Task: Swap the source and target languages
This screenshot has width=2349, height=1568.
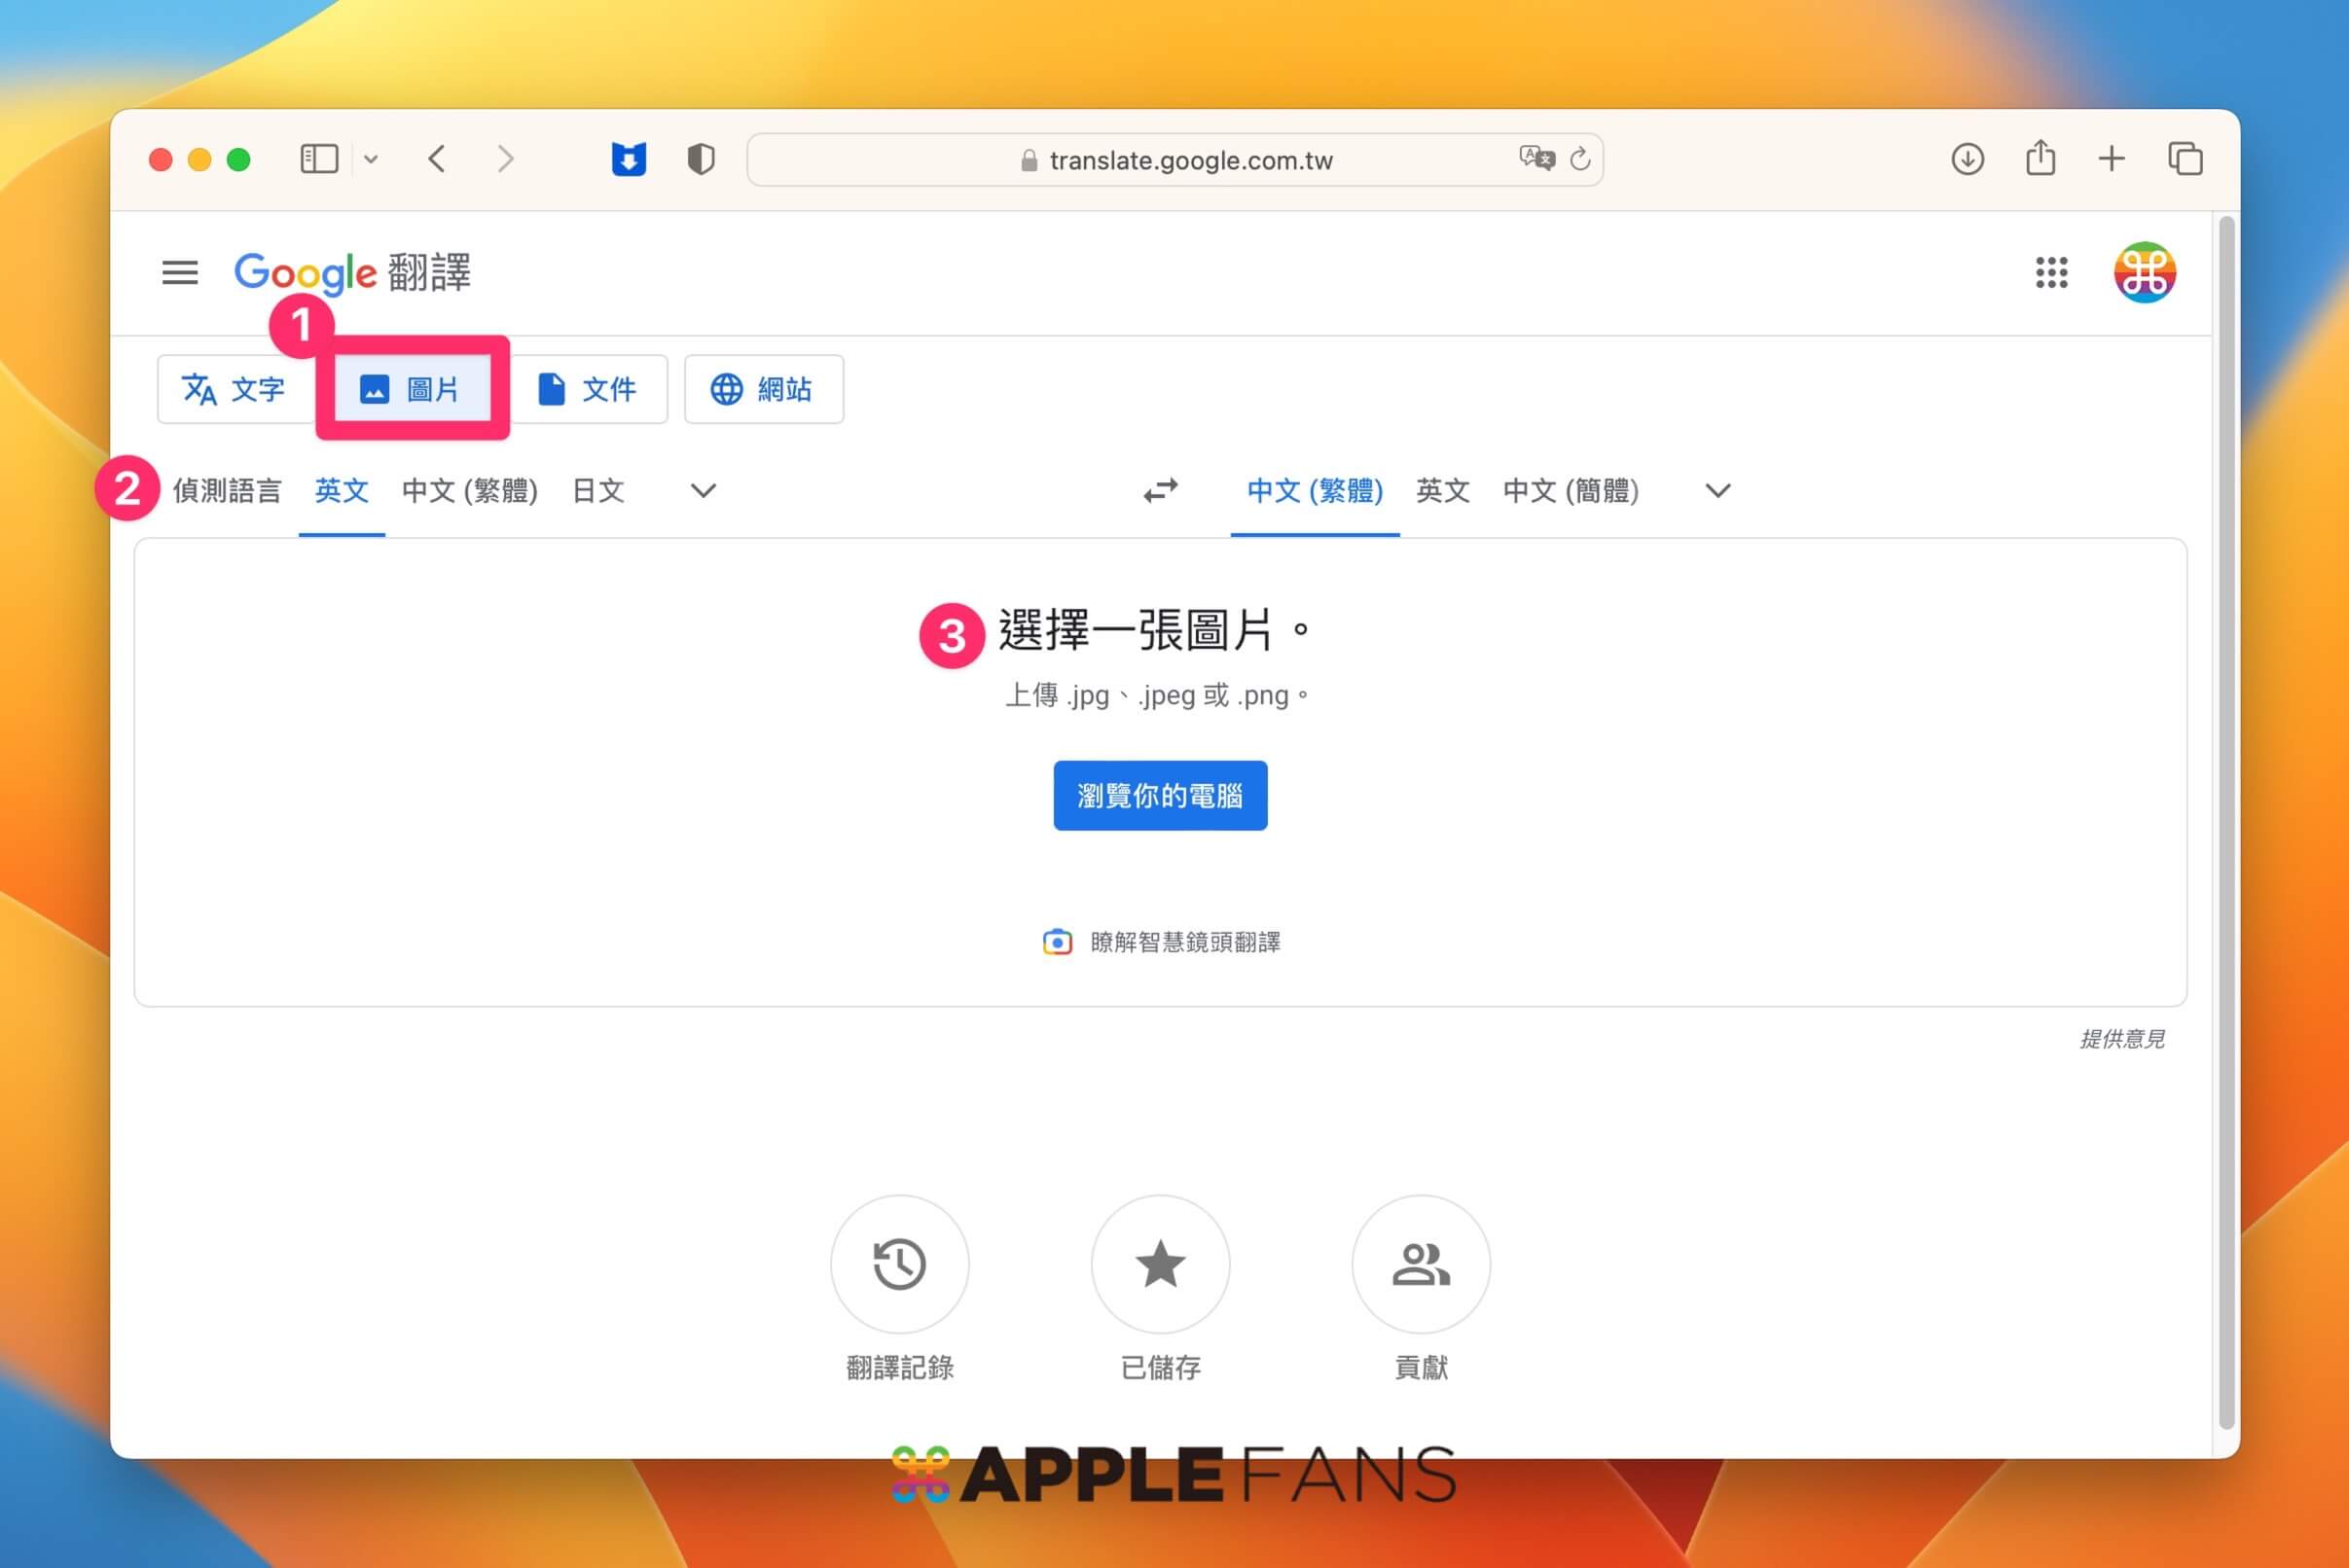Action: tap(1161, 491)
